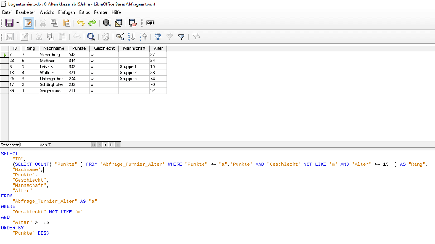Click the green Redo arrow
Viewport: 435px width, 244px height.
[92, 23]
